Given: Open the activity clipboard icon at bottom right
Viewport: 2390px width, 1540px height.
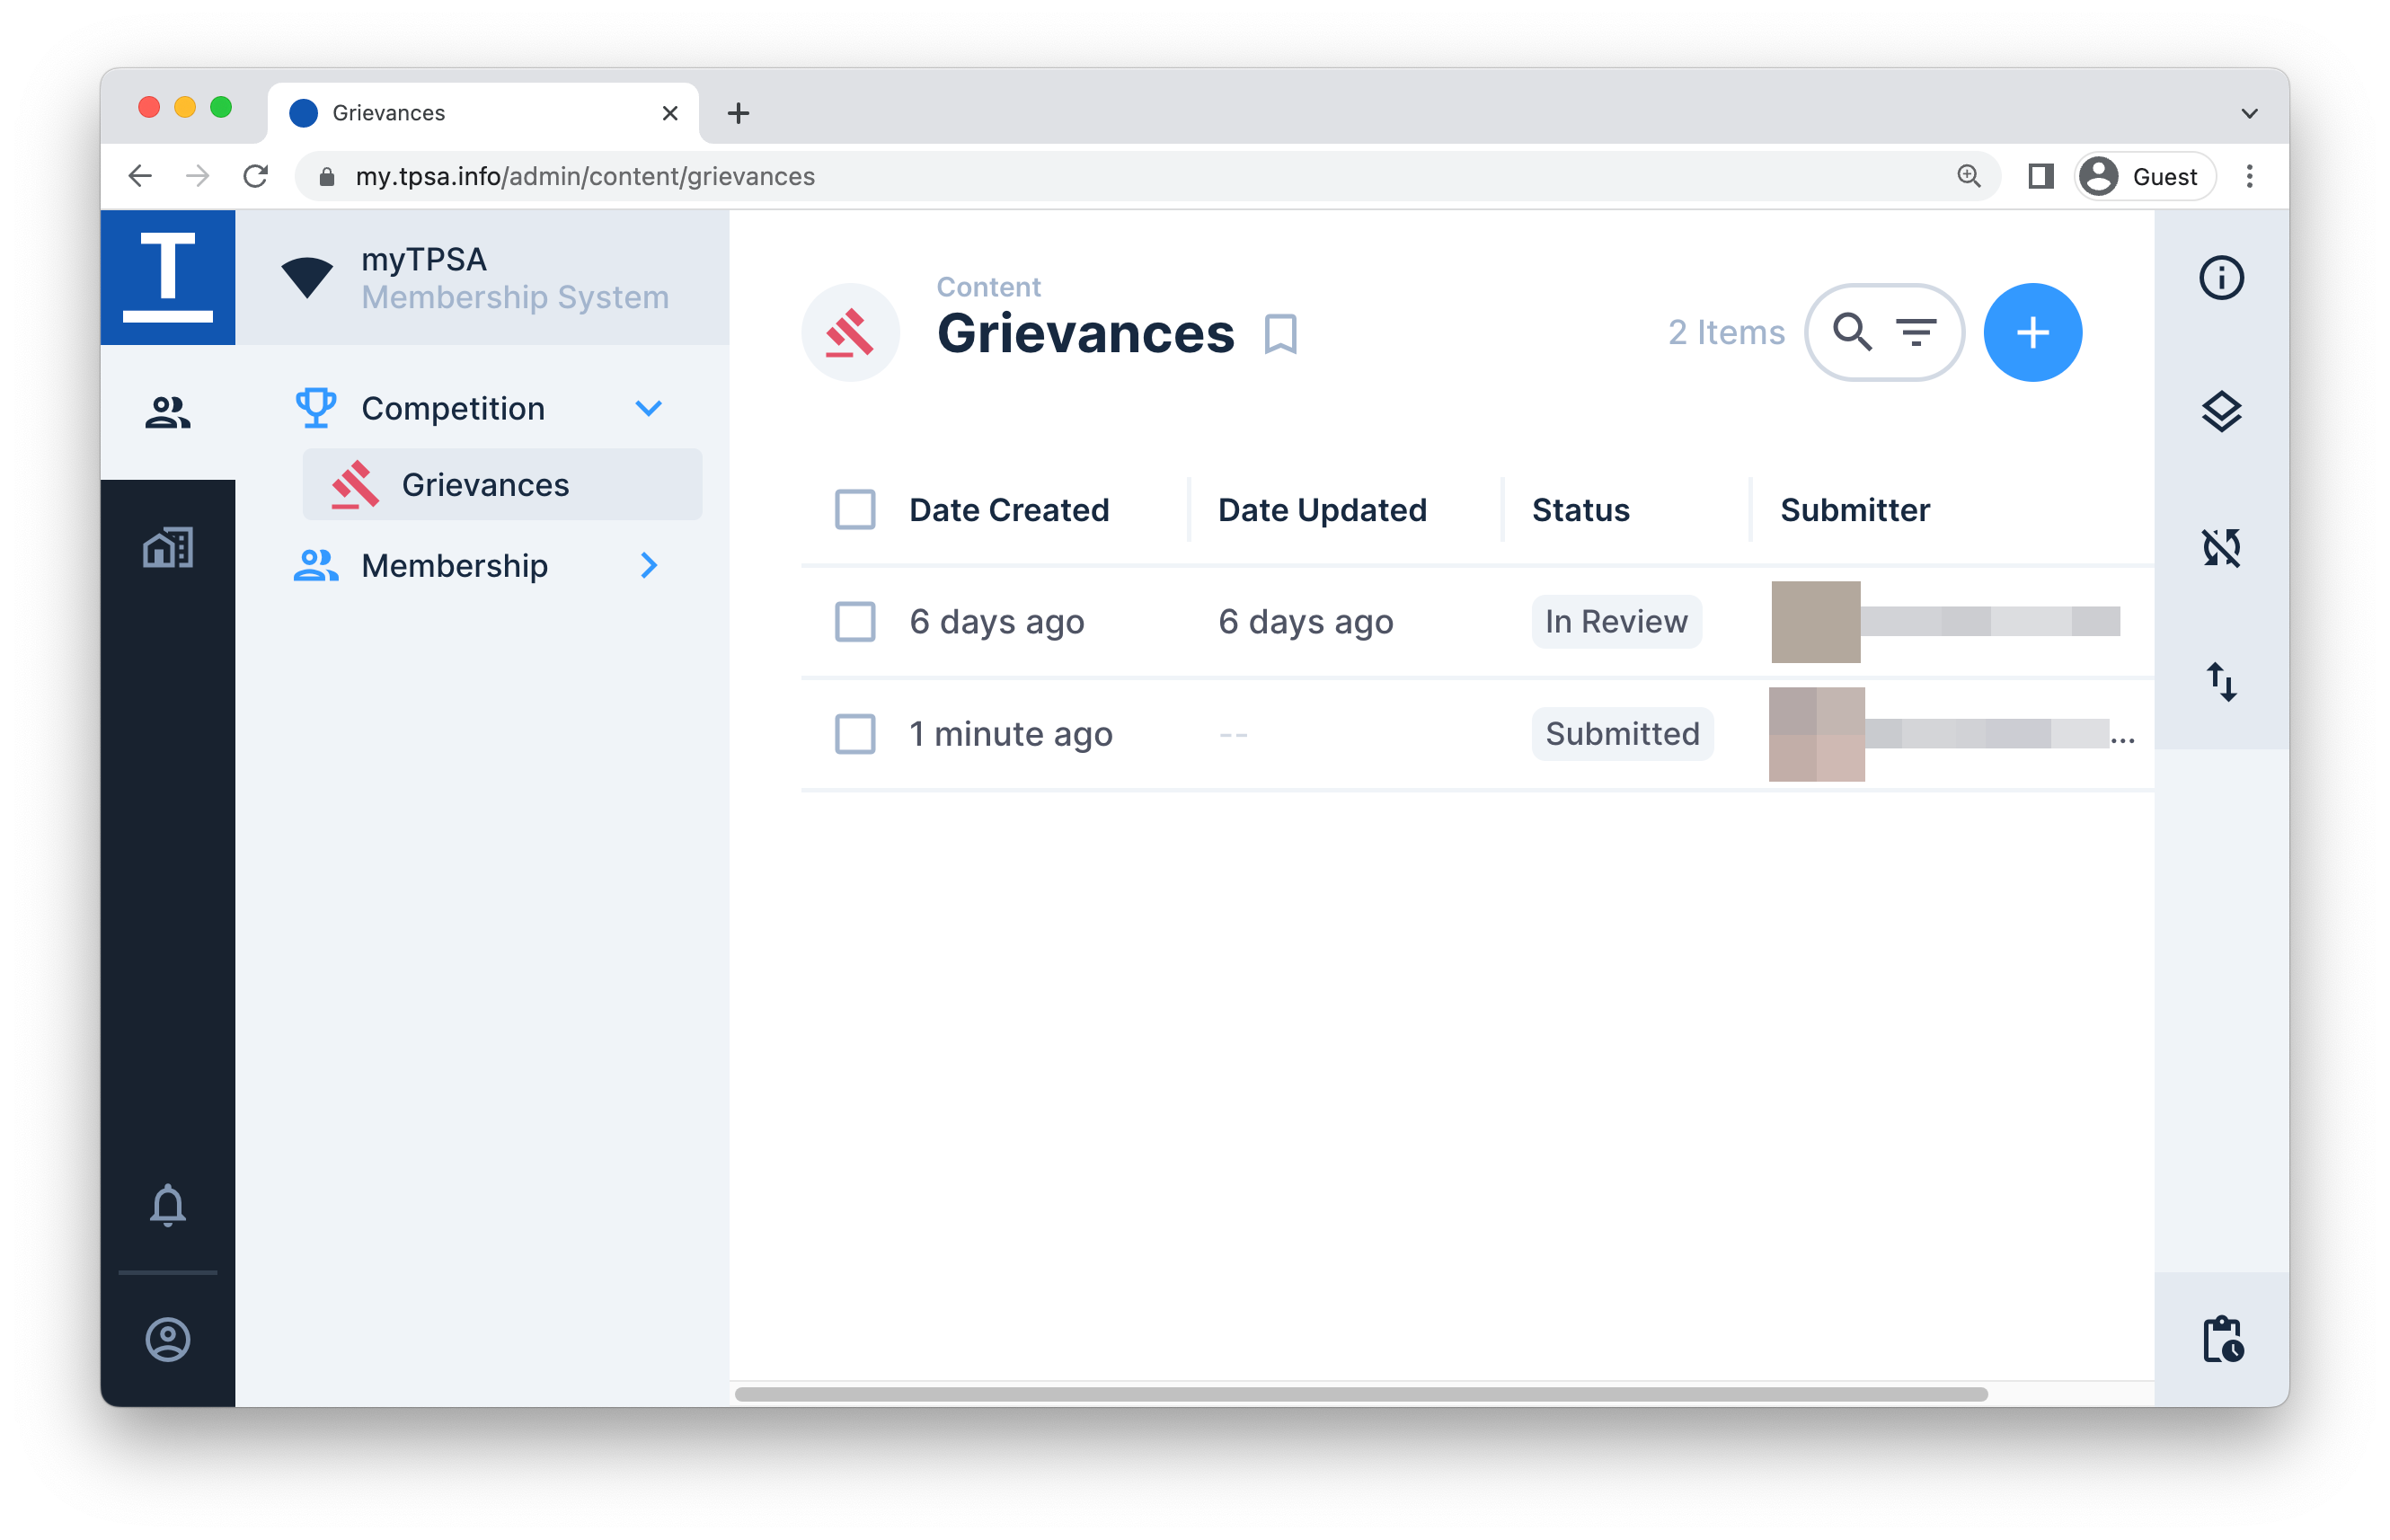Looking at the screenshot, I should click(x=2222, y=1339).
